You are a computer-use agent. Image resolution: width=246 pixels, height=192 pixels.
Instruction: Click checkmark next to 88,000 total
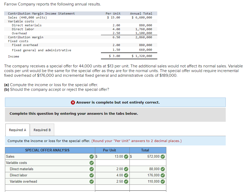pyautogui.click(x=163, y=169)
